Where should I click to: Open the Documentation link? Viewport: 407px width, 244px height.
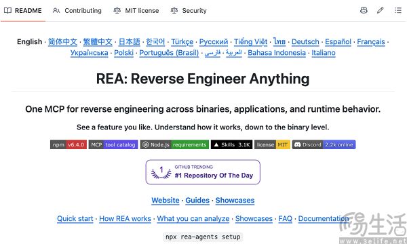pyautogui.click(x=324, y=219)
